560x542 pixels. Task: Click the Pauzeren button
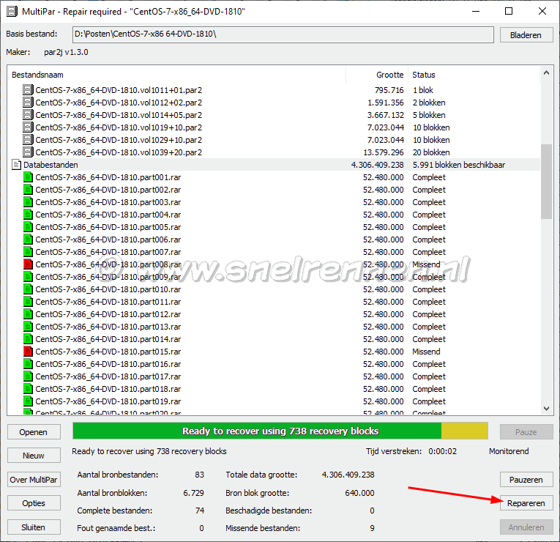(x=526, y=480)
